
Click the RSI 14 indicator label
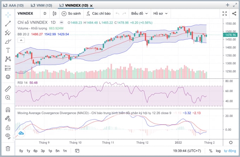(23, 83)
